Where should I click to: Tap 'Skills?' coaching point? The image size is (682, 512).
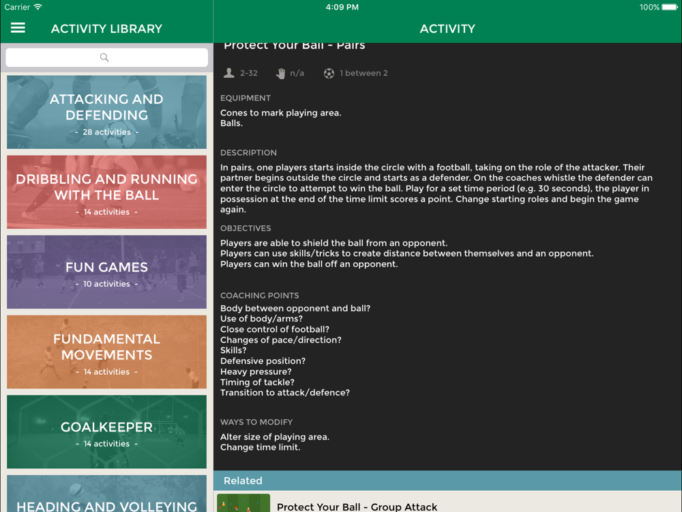pyautogui.click(x=233, y=350)
